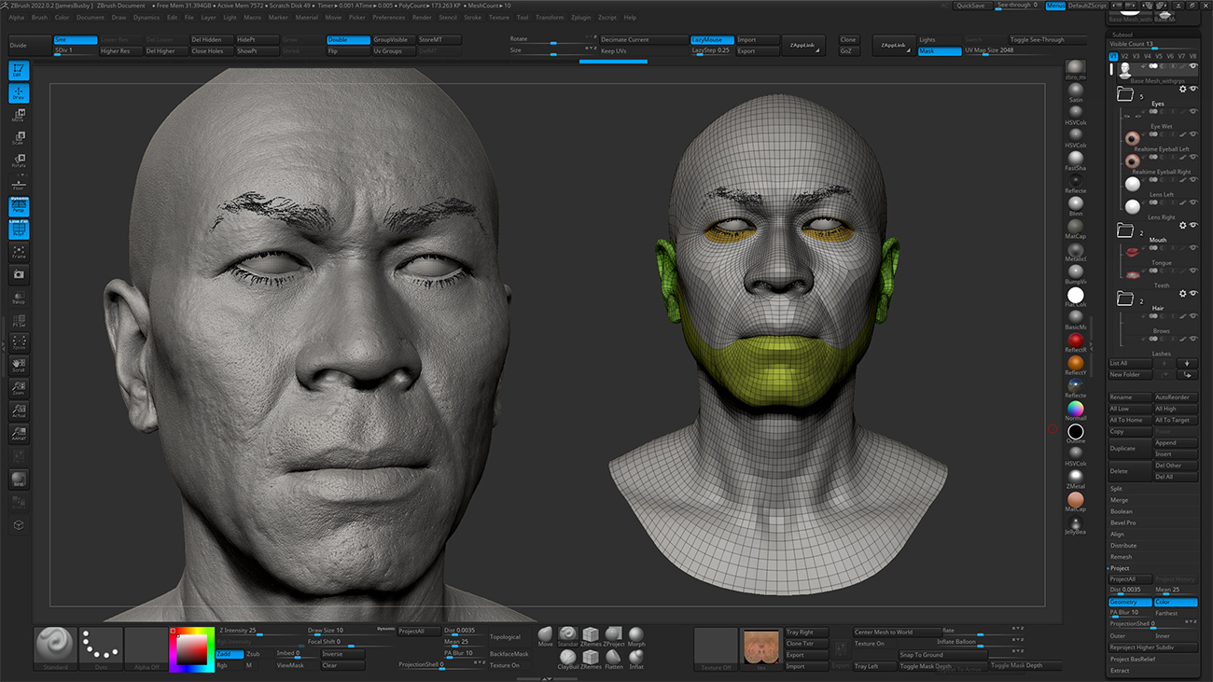Screen dimensions: 1213x682
Task: Toggle the Color projection option
Action: coord(1176,602)
